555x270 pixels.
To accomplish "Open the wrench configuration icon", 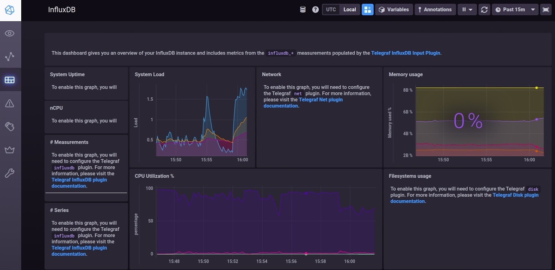I will click(x=10, y=173).
